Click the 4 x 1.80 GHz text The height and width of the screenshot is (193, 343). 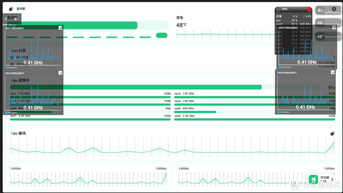(x=327, y=62)
